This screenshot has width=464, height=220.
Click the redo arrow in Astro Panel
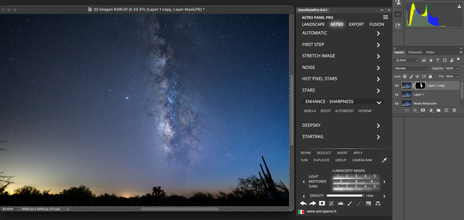point(313,203)
